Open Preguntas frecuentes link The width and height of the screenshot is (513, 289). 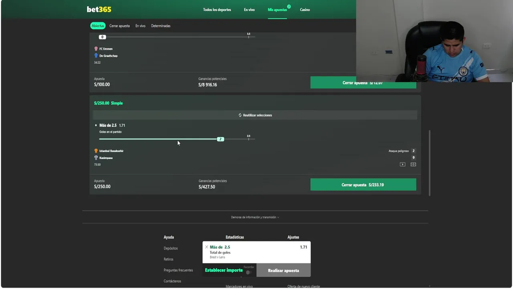[178, 270]
